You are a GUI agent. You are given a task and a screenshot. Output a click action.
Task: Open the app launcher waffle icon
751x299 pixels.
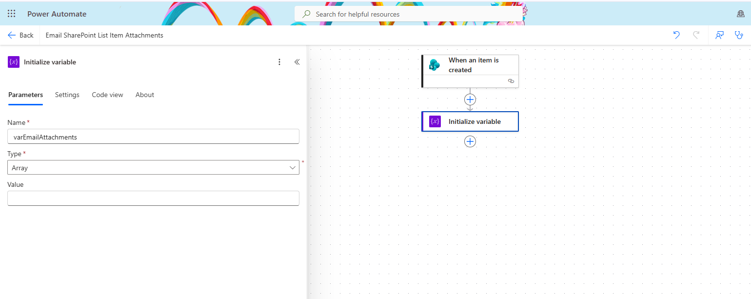pyautogui.click(x=11, y=14)
